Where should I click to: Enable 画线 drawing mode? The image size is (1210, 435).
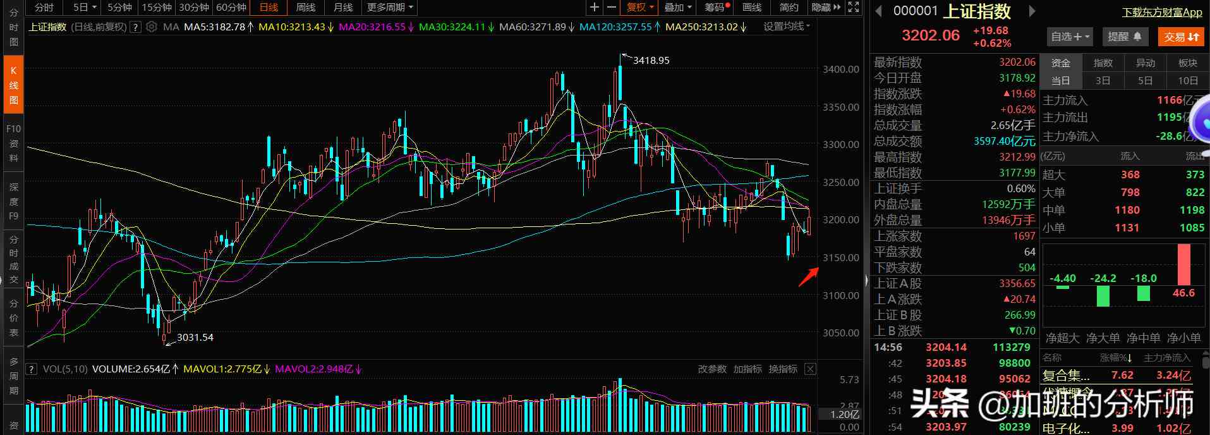tap(752, 7)
